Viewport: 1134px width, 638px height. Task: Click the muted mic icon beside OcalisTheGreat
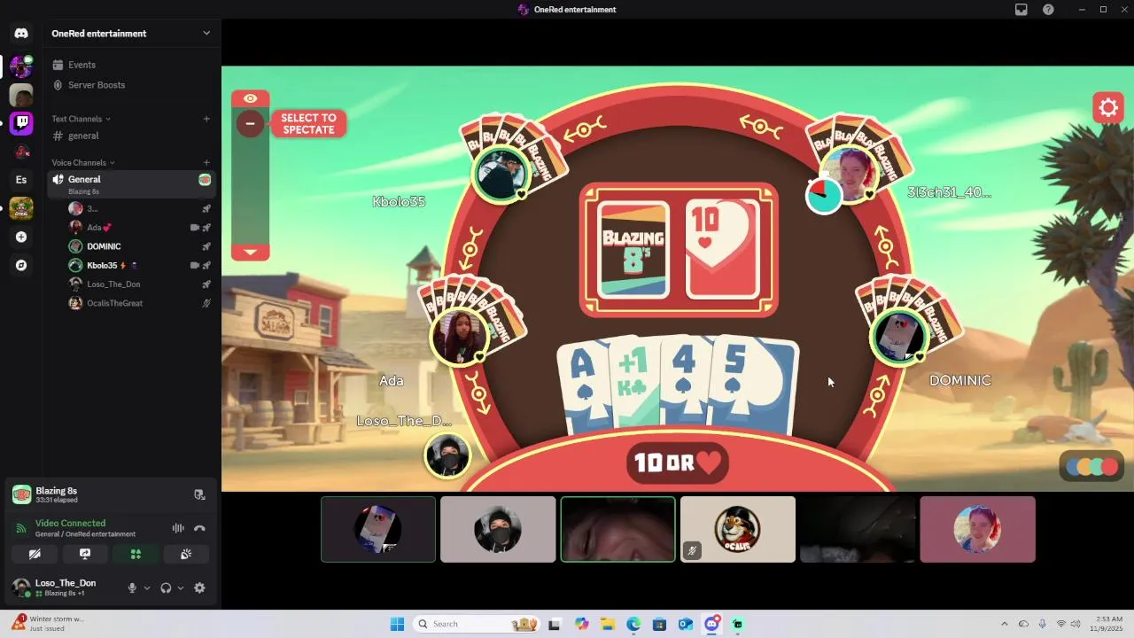tap(206, 303)
